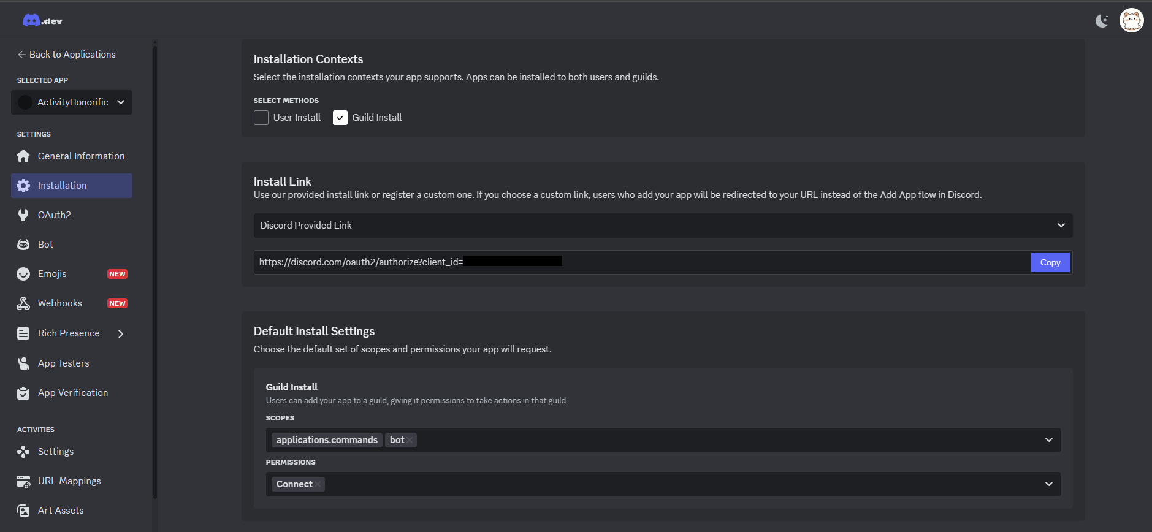Copy the install link
Screen dimensions: 1152x532
(1050, 262)
